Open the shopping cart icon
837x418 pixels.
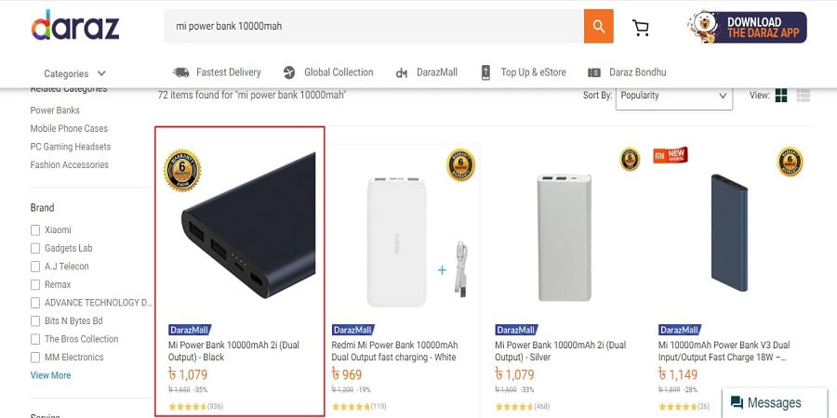[641, 27]
